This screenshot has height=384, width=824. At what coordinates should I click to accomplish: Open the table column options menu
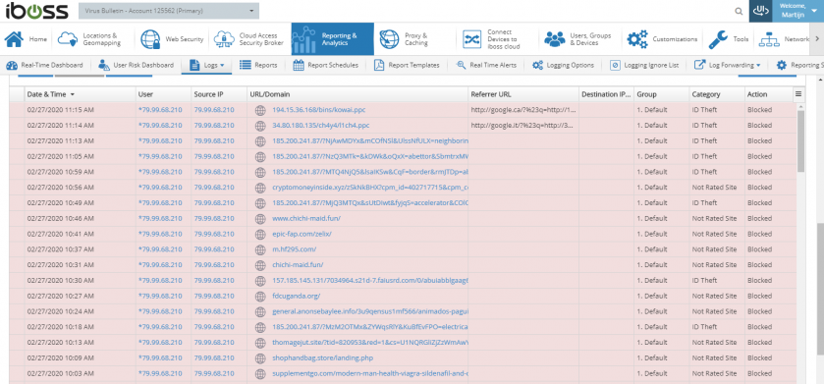click(x=798, y=94)
